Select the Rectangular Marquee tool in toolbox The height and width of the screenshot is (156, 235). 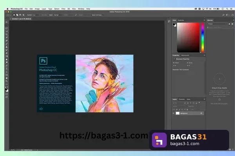click(6, 25)
